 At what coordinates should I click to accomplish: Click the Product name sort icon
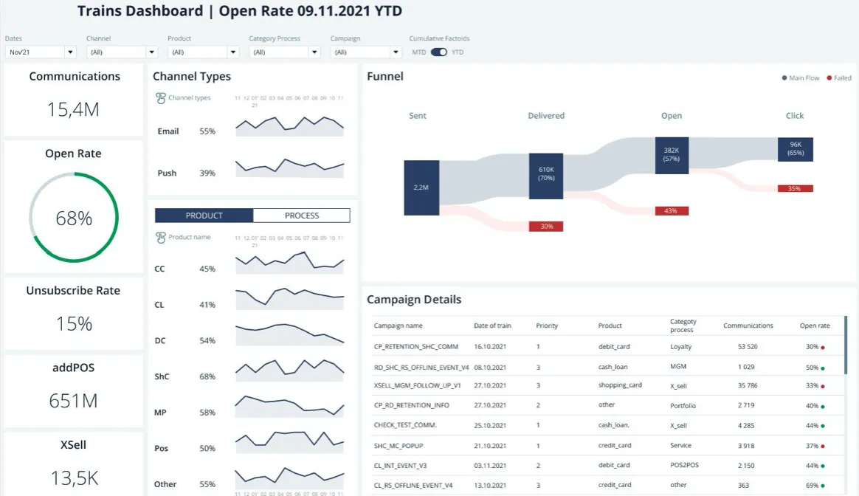(x=161, y=238)
